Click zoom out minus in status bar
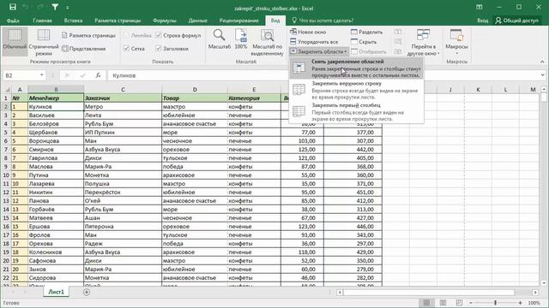549x308 pixels. 471,303
